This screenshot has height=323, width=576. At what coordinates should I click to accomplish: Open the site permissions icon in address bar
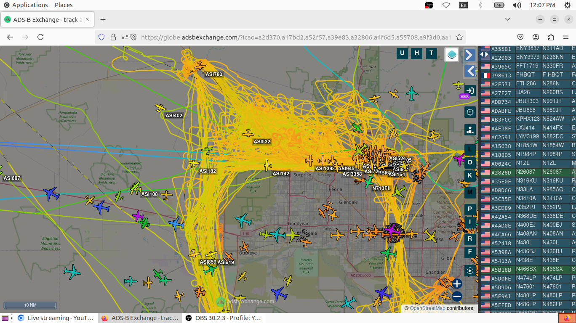pyautogui.click(x=125, y=37)
